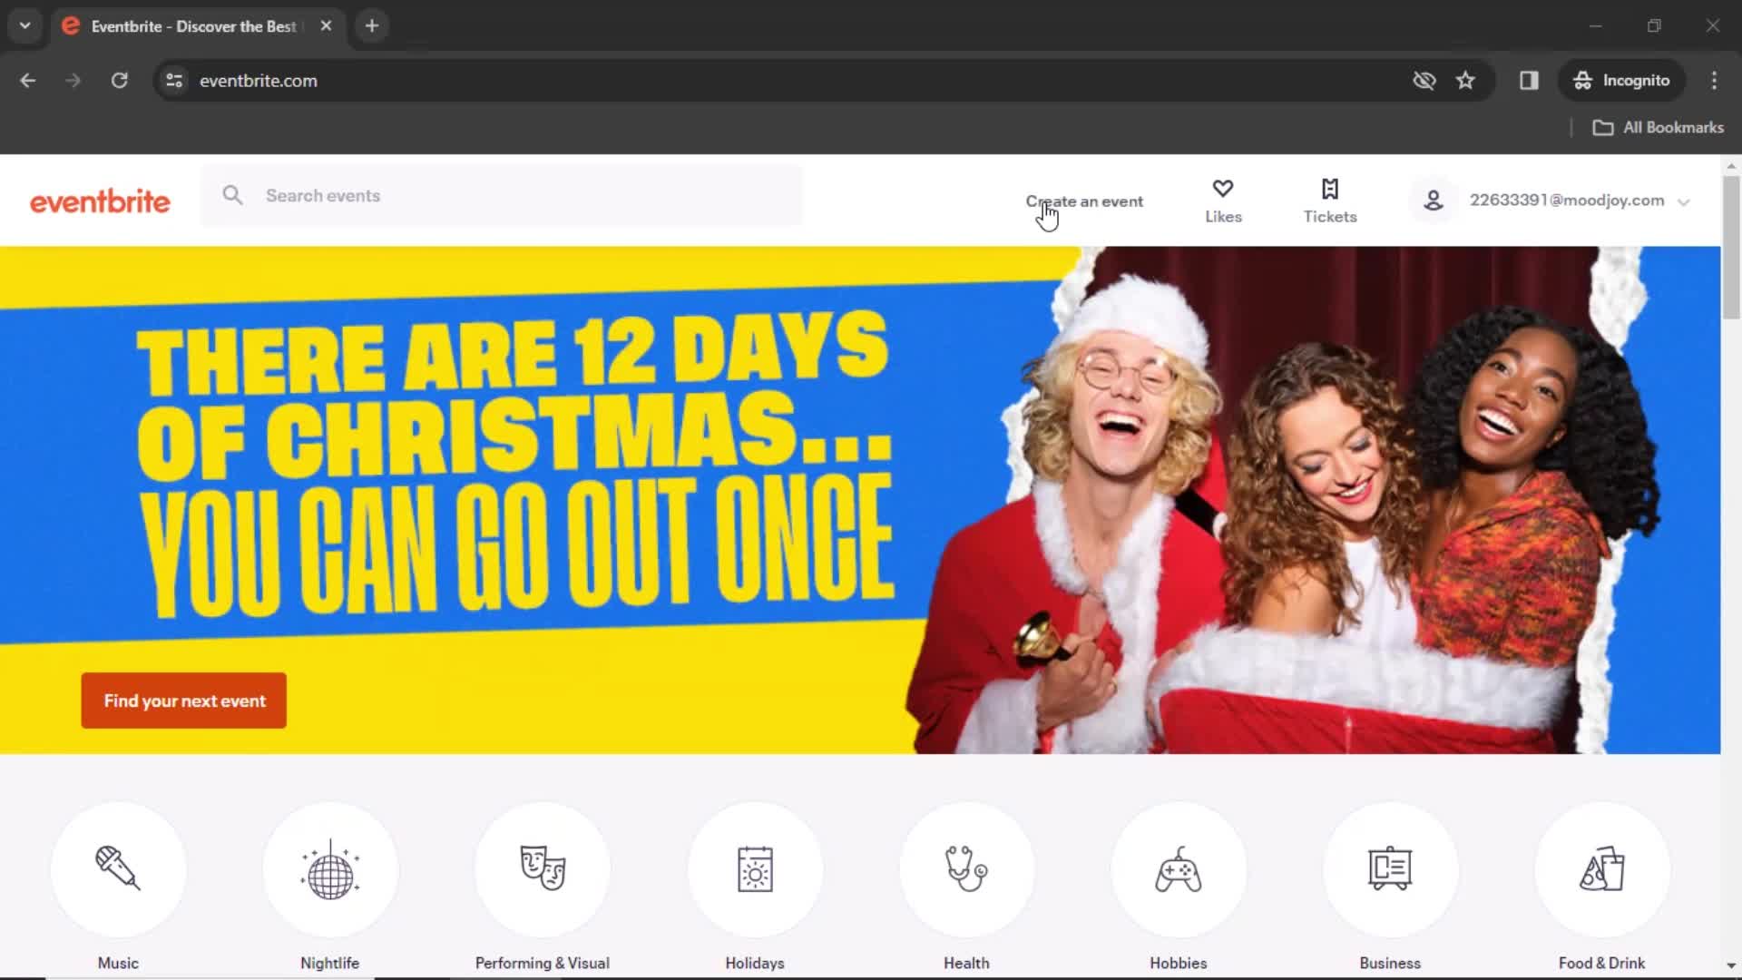Select the Music category icon

click(x=117, y=870)
